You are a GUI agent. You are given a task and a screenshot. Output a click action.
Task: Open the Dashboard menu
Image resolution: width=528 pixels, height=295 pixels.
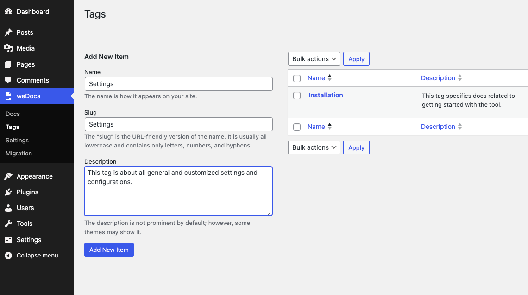[33, 12]
